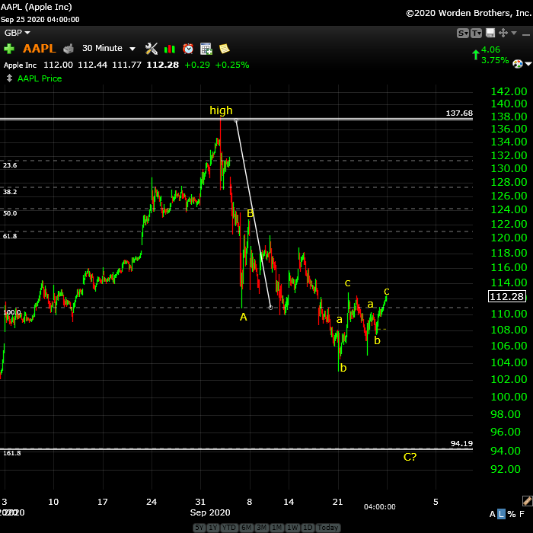Select the 1M time range button
This screenshot has height=533, width=533.
[277, 528]
